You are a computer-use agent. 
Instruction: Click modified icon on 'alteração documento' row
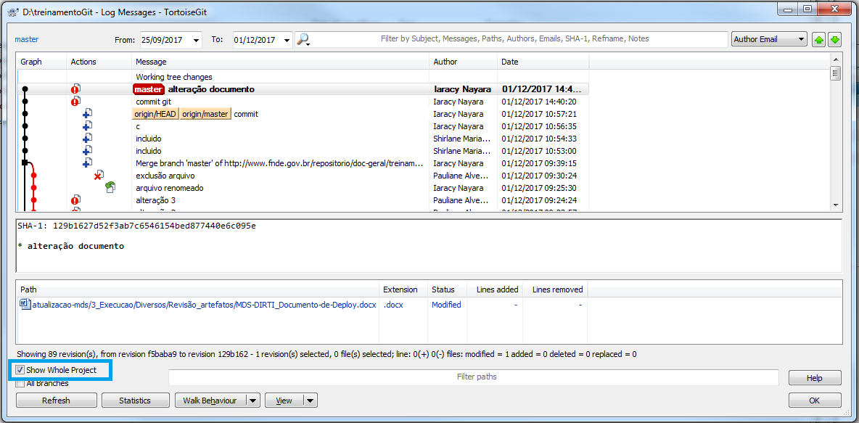(75, 89)
